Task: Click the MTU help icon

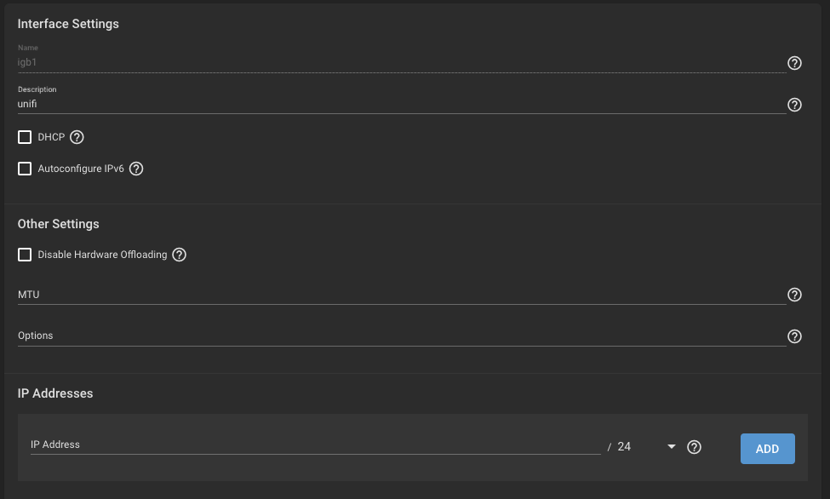Action: [794, 295]
